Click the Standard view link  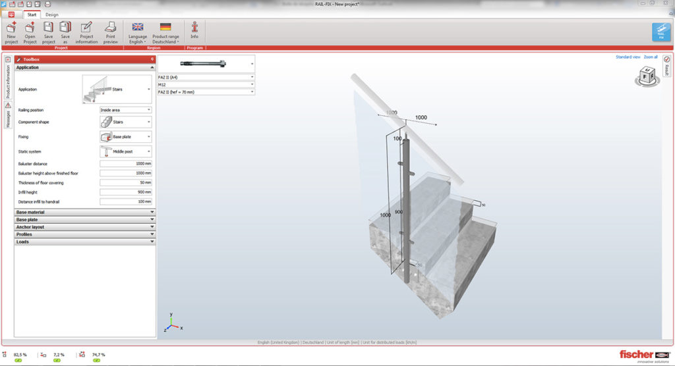[x=628, y=57]
